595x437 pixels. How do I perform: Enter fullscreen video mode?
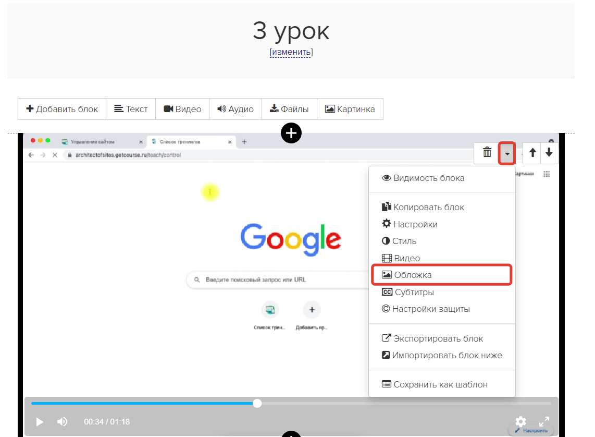tap(544, 421)
